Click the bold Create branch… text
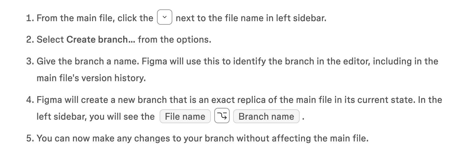Screen dimensions: 461x157 pyautogui.click(x=101, y=39)
